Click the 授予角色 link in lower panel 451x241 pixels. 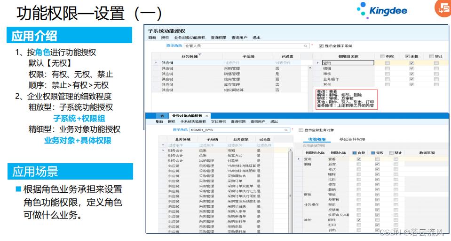180,130
